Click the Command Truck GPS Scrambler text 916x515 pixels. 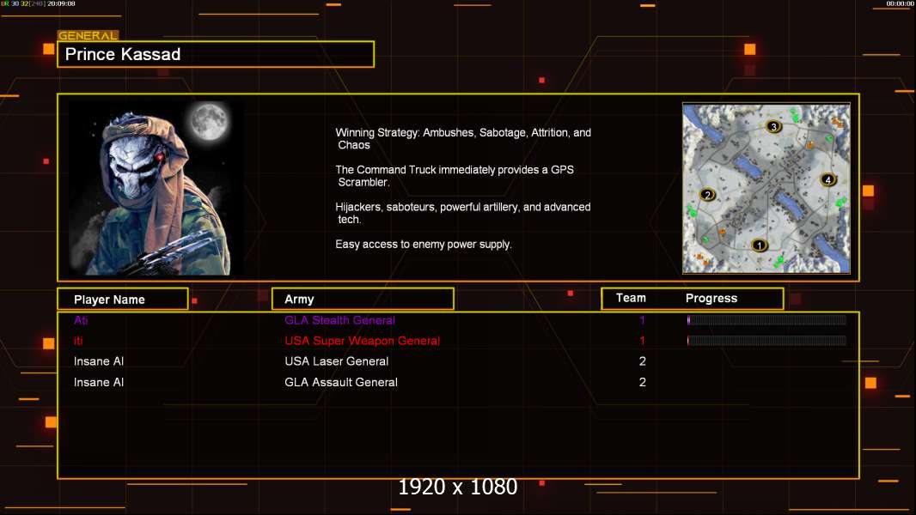(455, 176)
